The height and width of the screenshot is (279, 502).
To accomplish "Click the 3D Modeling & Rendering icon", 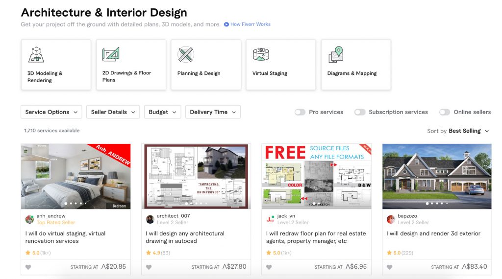I will point(36,54).
